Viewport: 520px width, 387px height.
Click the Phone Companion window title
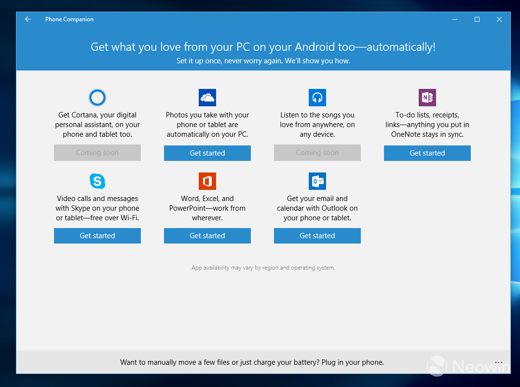[69, 19]
